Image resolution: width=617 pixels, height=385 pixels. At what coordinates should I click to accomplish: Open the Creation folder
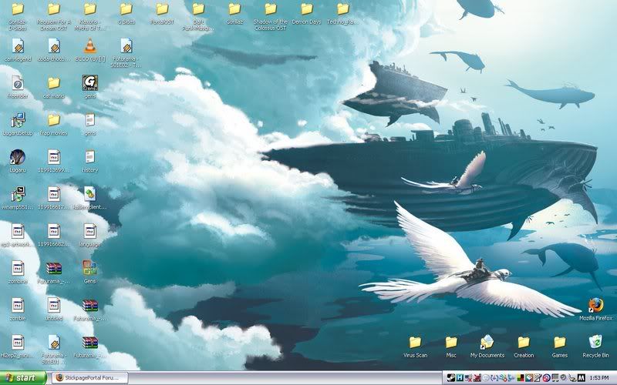tap(524, 342)
